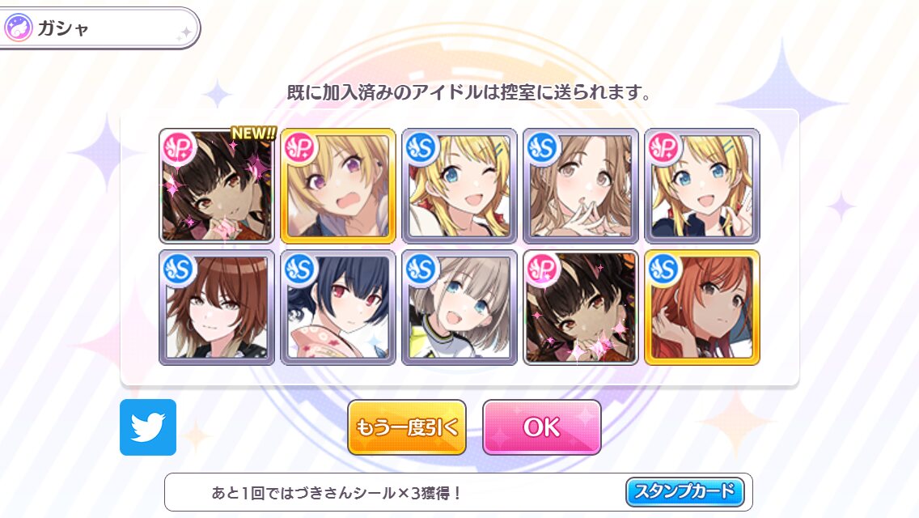This screenshot has height=518, width=919.
Task: Click the ガシャ title label
Action: (x=63, y=28)
